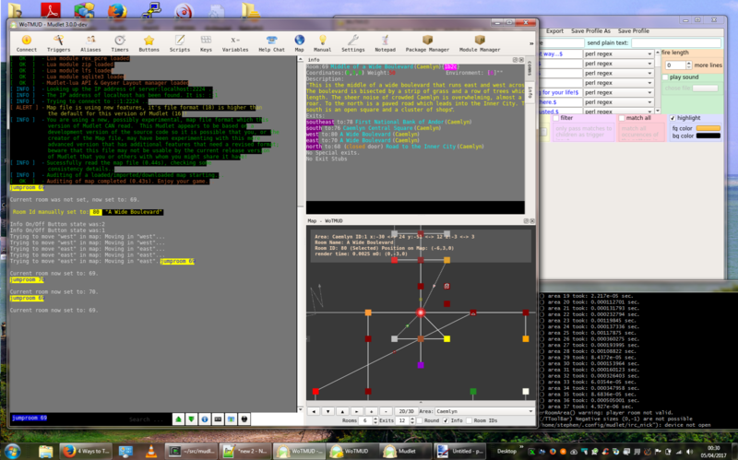
Task: Open the perl regex dropdown beside 'for your life!$'
Action: coord(618,92)
